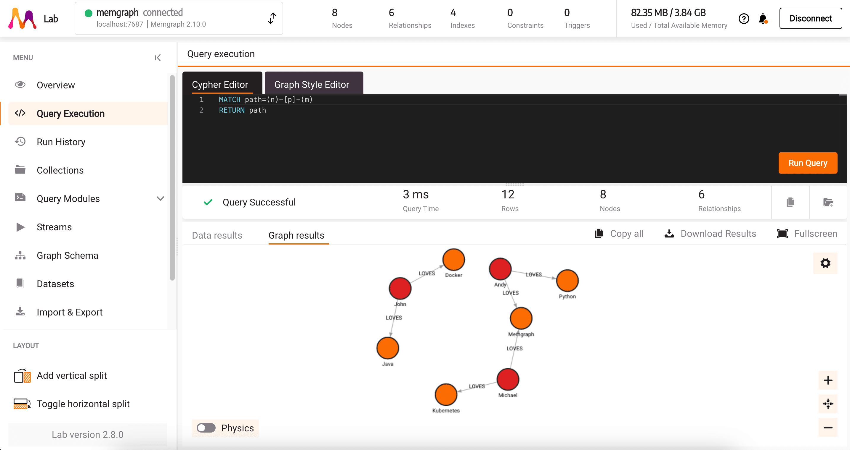The image size is (850, 450).
Task: Click the Disconnect button
Action: [x=810, y=18]
